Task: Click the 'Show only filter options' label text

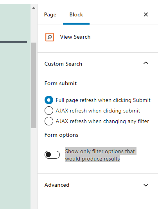Action: click(101, 155)
